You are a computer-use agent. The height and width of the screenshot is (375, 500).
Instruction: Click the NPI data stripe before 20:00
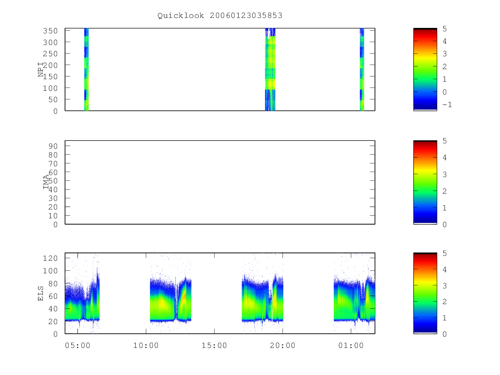(x=270, y=69)
